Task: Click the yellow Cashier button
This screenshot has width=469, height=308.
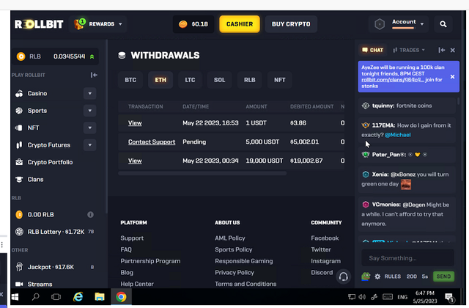Action: point(240,24)
